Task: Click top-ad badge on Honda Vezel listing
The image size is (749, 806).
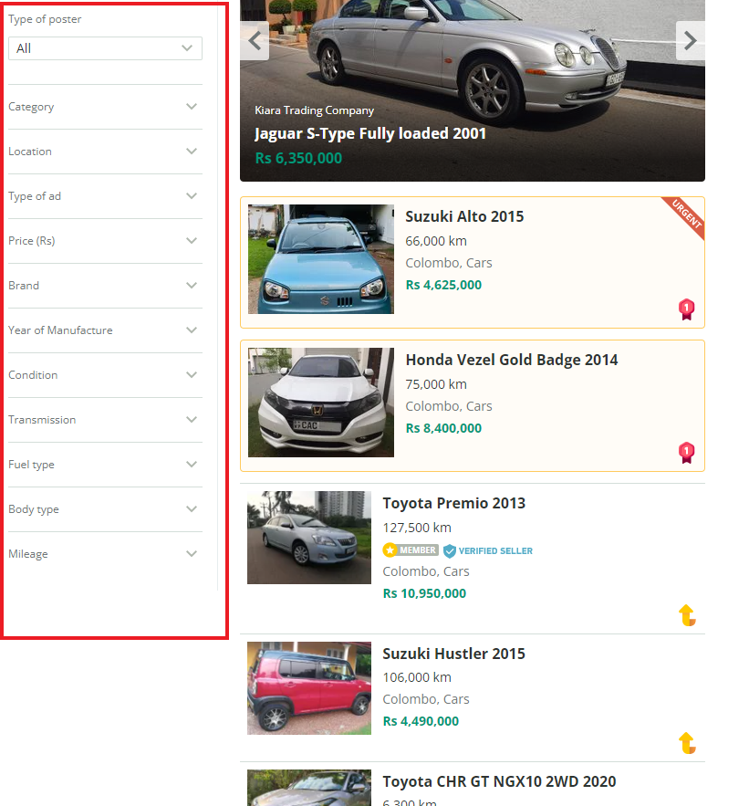Action: [x=686, y=453]
